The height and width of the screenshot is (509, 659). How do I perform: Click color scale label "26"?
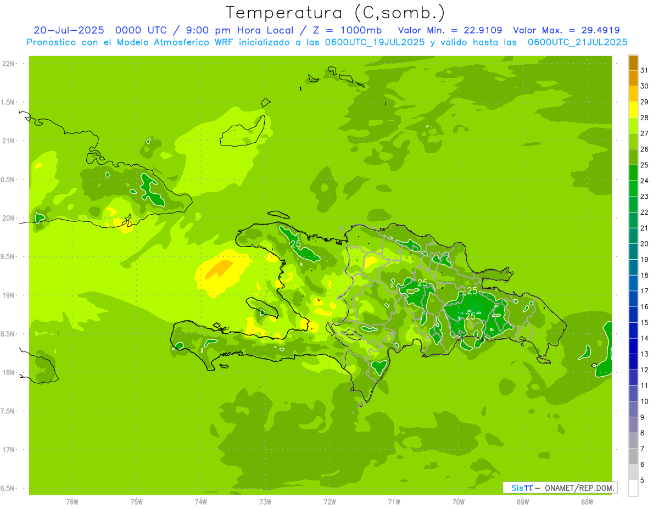click(645, 149)
